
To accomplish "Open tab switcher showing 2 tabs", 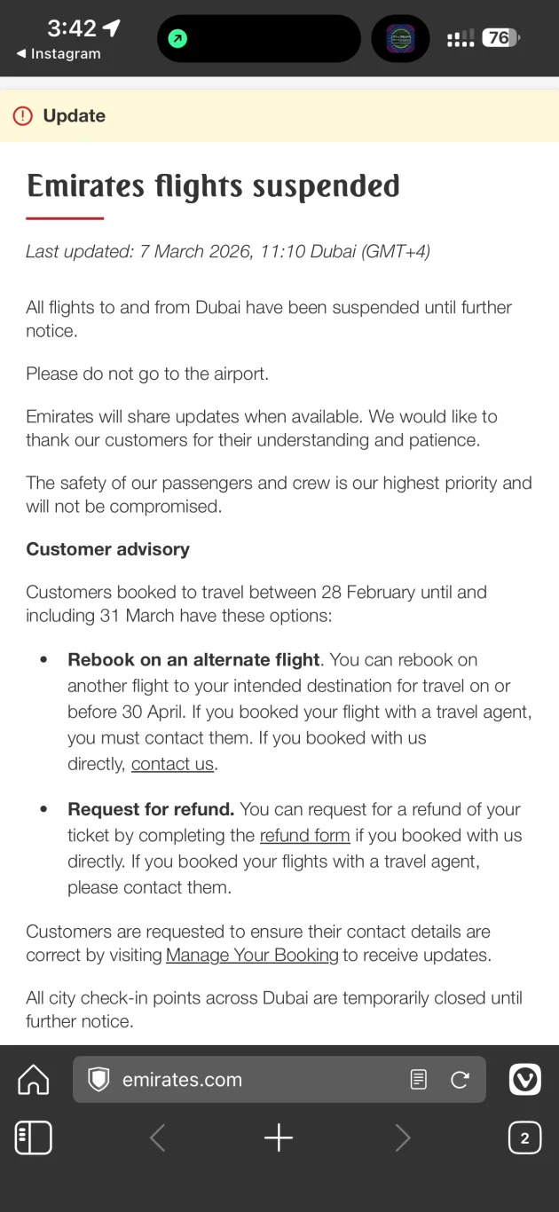I will (524, 1137).
